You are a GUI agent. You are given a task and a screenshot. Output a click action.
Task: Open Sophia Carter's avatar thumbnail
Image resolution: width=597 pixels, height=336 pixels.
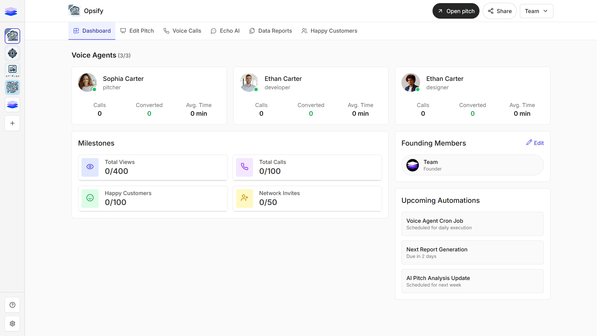[x=87, y=82]
